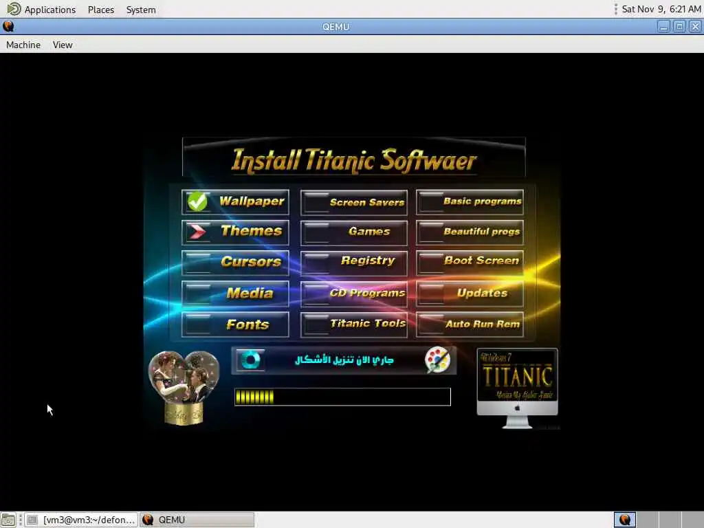Screen dimensions: 704x528
Task: Click the spinning blue ring icon
Action: point(250,360)
